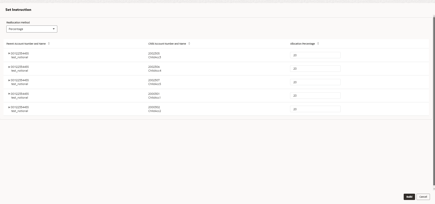Viewport: 435px width, 204px height.
Task: Select child account number 2000301
Action: click(x=154, y=94)
